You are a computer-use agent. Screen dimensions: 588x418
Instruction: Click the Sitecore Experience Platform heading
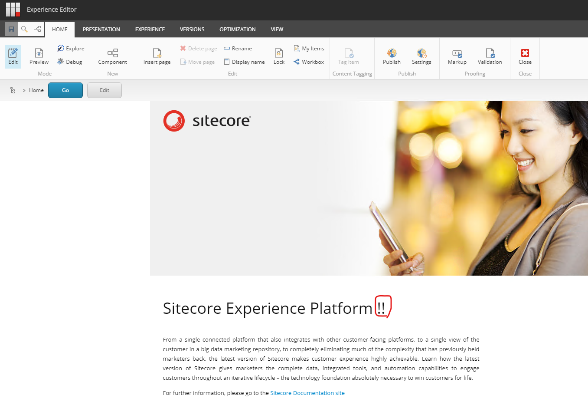(x=274, y=308)
